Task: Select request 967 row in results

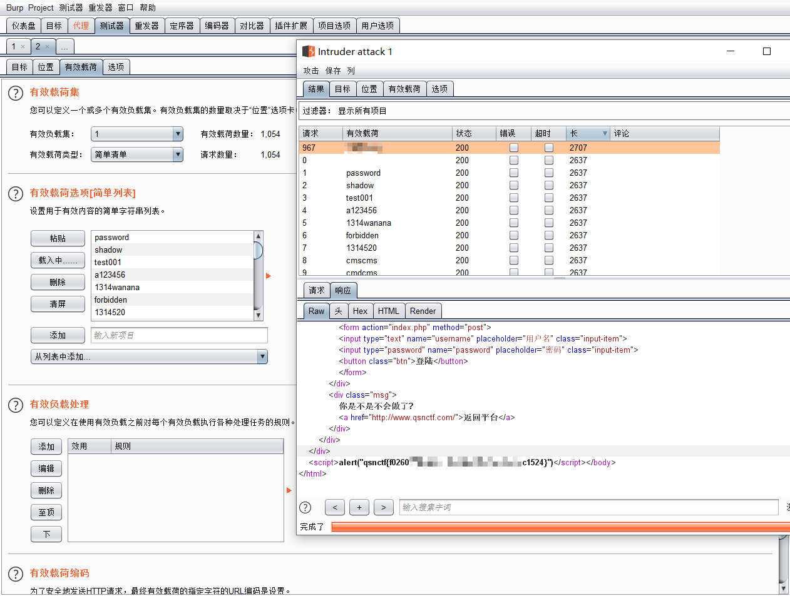Action: [x=509, y=148]
